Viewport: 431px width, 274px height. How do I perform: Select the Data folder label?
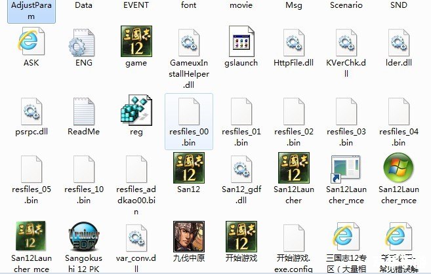[x=83, y=5]
